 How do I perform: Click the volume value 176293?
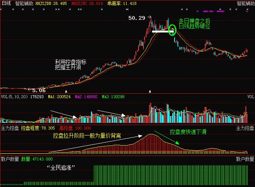[37, 97]
